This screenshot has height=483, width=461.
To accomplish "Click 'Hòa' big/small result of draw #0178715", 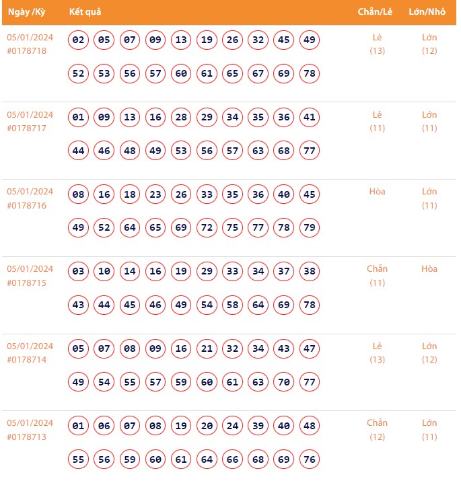I will click(429, 269).
